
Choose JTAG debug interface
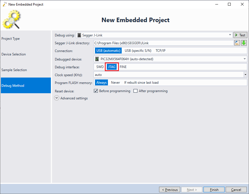point(112,67)
